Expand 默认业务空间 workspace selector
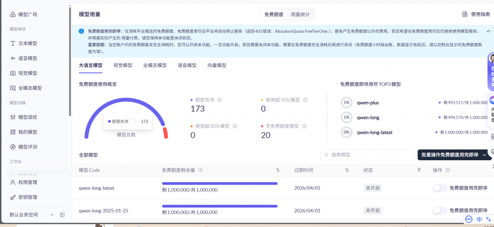Image resolution: width=494 pixels, height=227 pixels. (52, 215)
